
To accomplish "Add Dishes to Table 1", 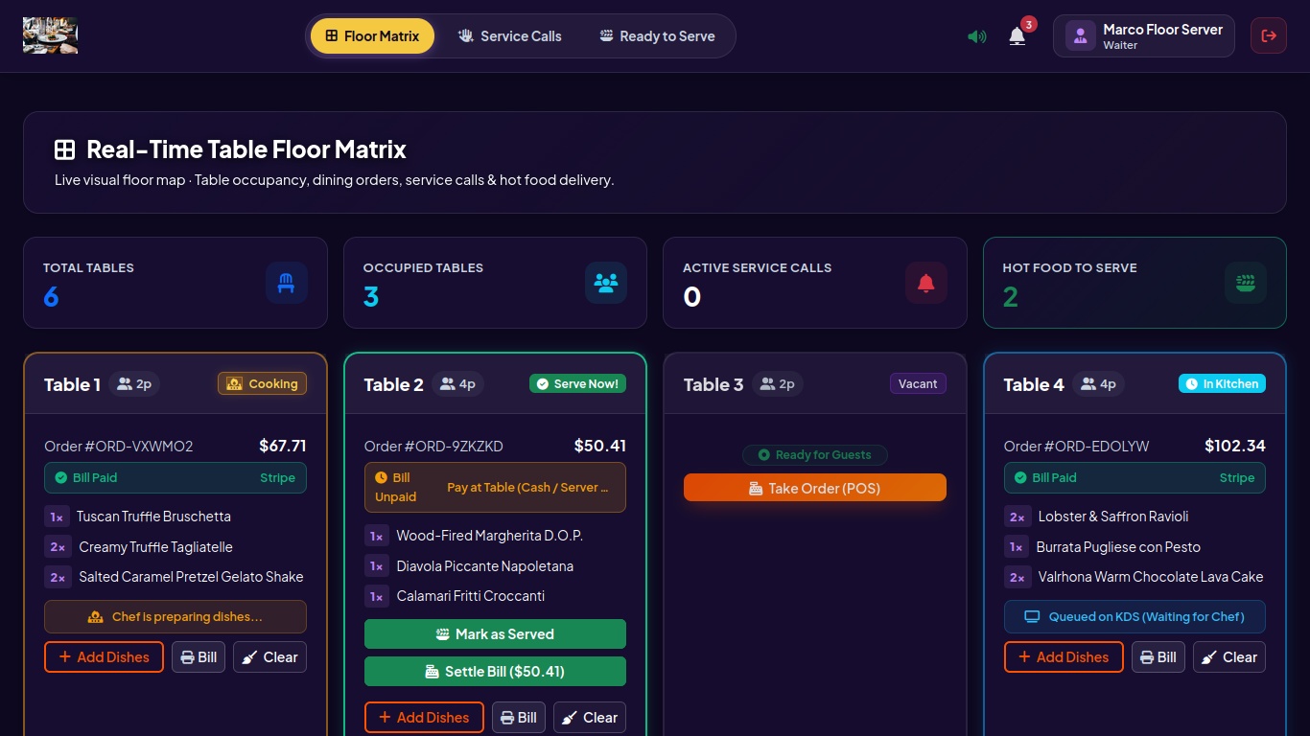I will pyautogui.click(x=104, y=657).
